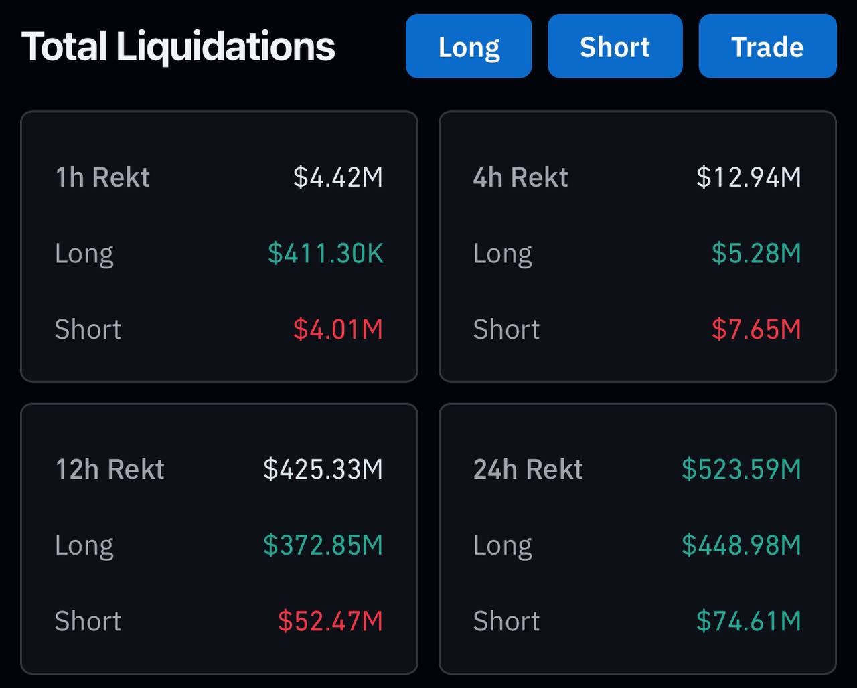
Task: Click the 12h Long value $372.85M
Action: click(323, 545)
